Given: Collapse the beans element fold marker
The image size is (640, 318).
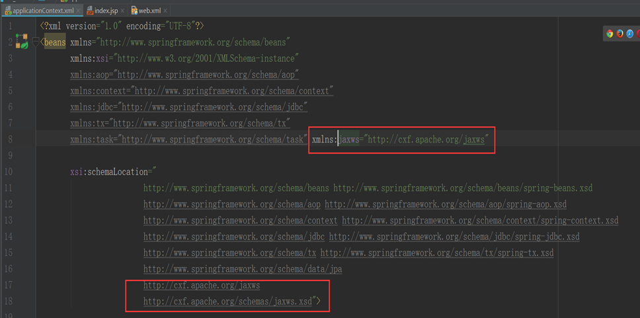Looking at the screenshot, I should (35, 42).
